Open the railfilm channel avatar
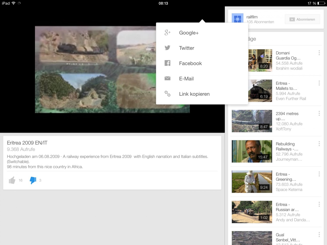 coord(237,18)
